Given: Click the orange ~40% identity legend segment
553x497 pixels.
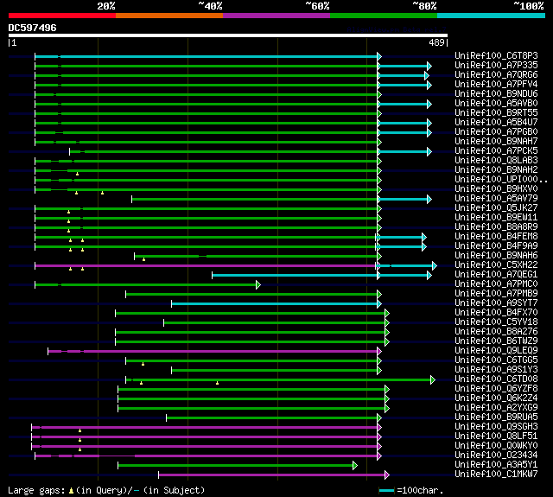Looking at the screenshot, I should [168, 15].
